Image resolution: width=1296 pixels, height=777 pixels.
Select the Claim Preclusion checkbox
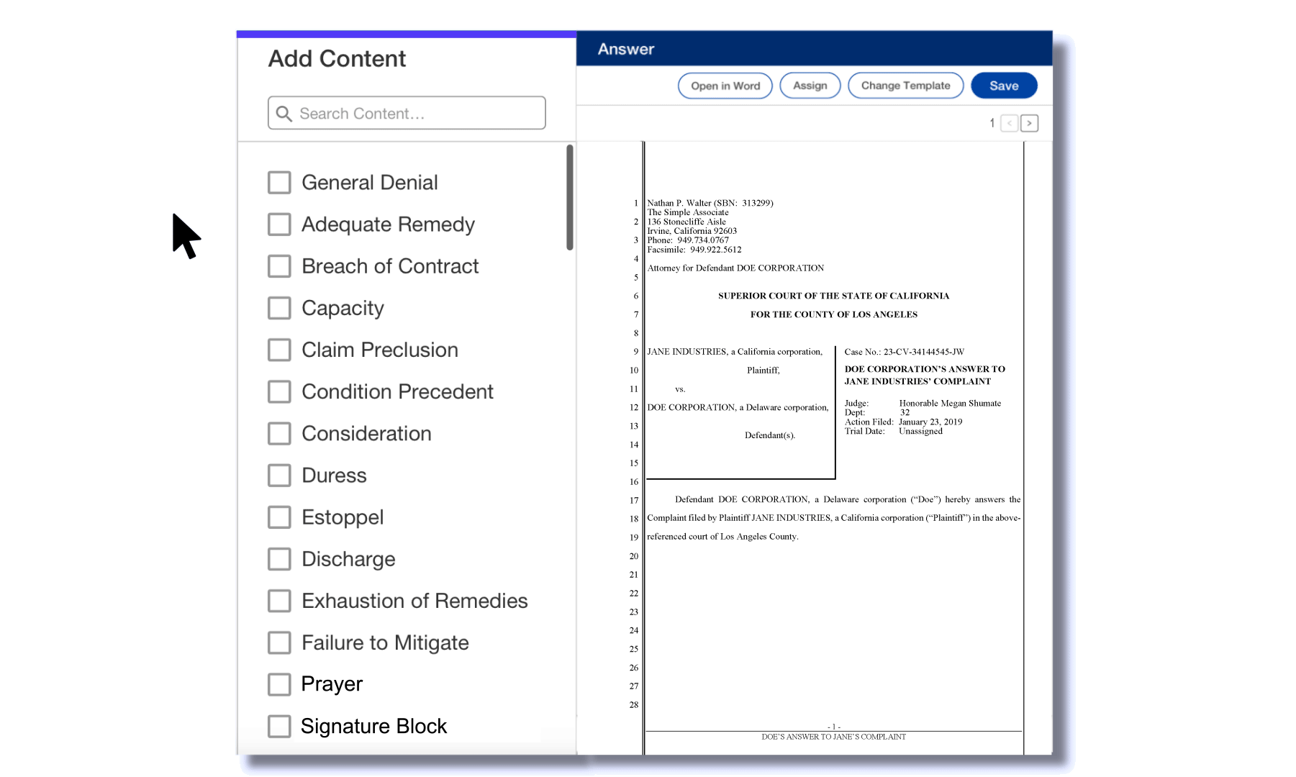279,350
